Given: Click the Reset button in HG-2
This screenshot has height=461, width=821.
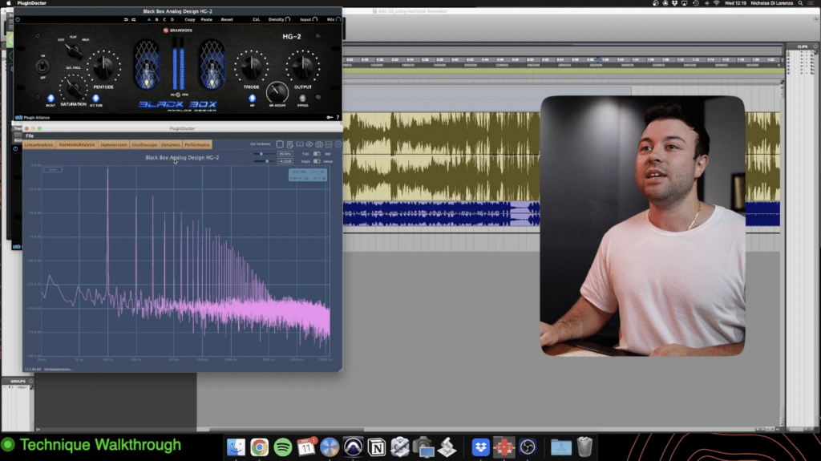Looking at the screenshot, I should [227, 19].
